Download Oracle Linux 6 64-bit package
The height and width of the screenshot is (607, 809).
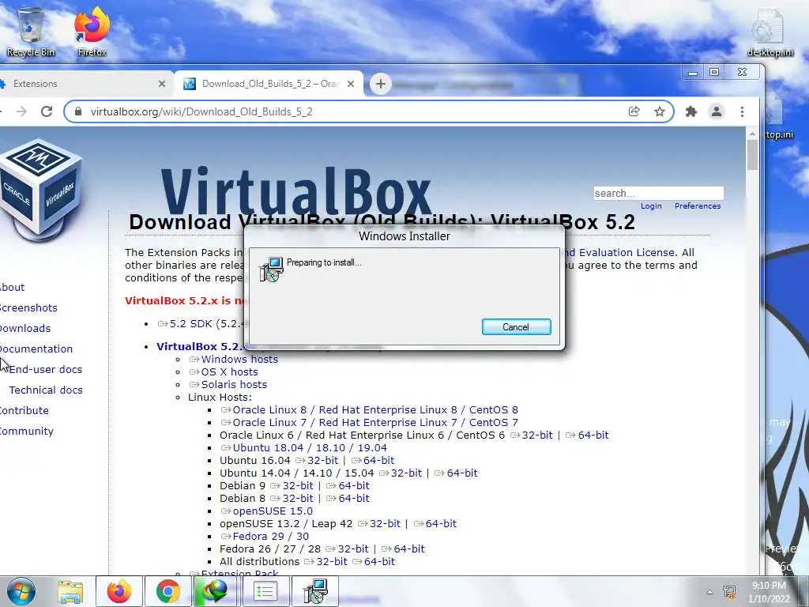[587, 435]
